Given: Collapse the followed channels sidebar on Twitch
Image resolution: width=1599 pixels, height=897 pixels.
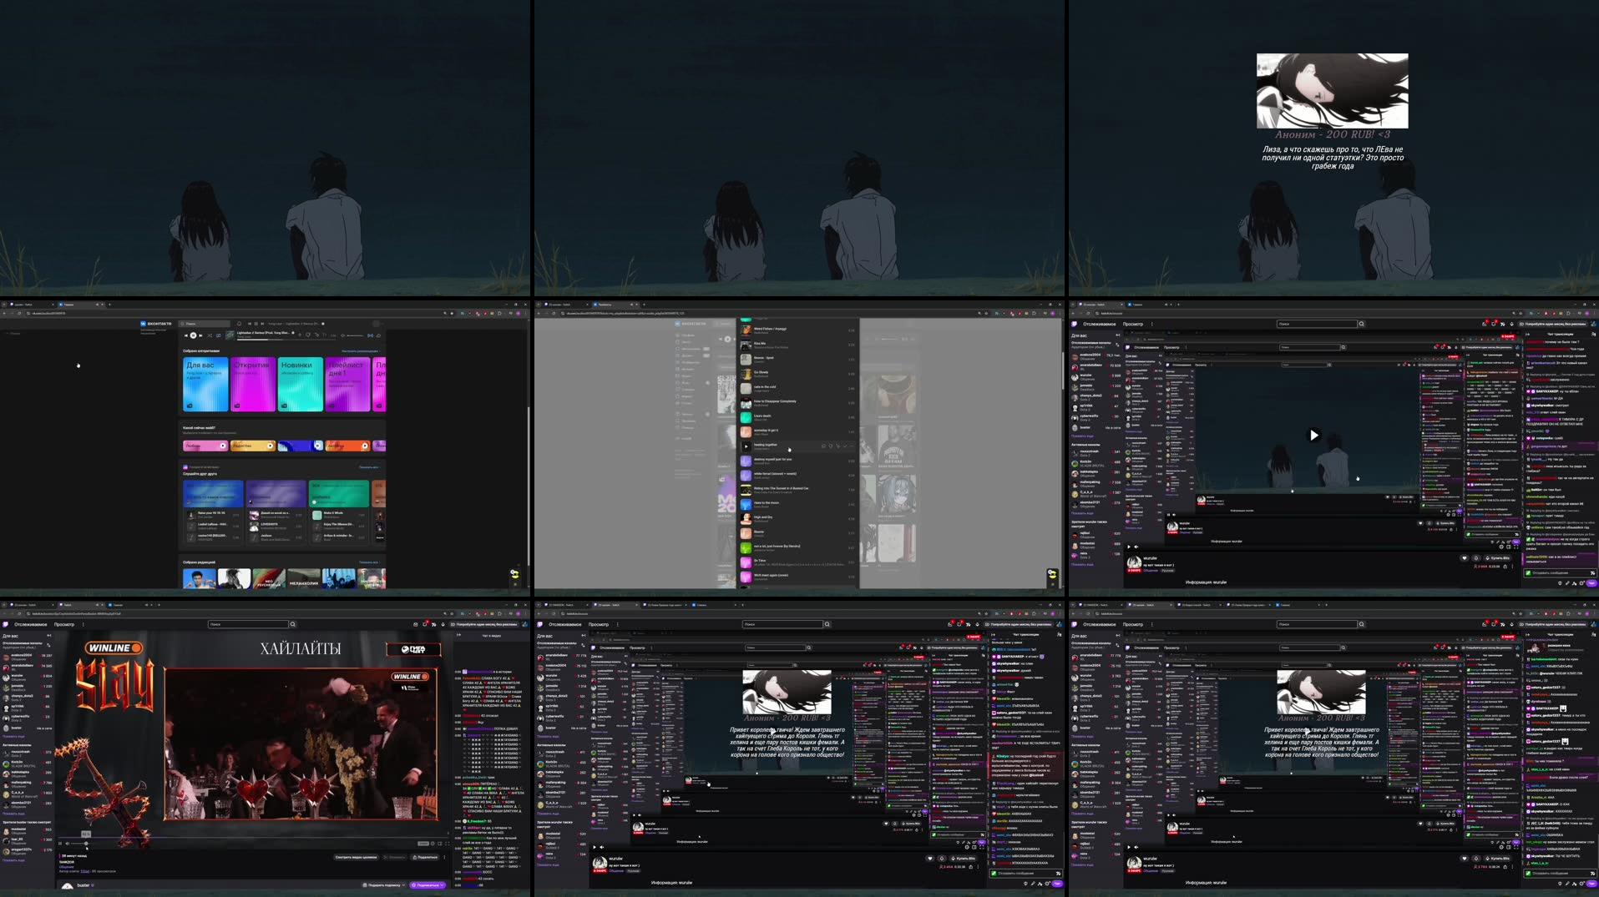Looking at the screenshot, I should [1117, 334].
